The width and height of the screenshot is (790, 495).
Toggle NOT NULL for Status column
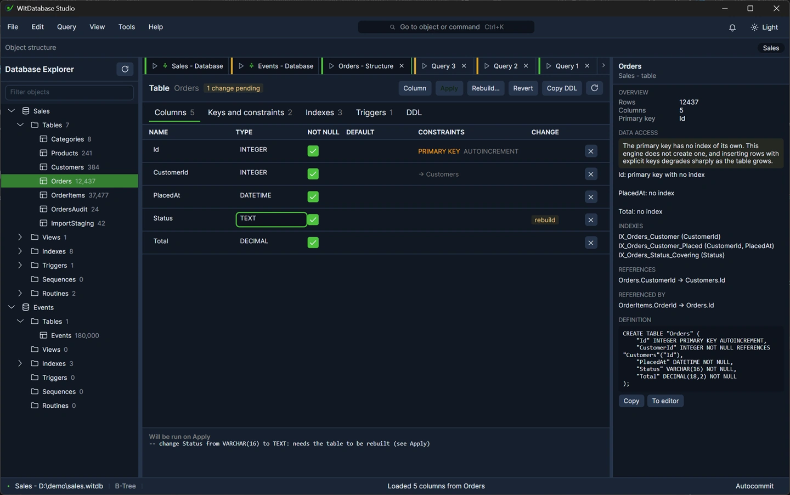click(313, 220)
